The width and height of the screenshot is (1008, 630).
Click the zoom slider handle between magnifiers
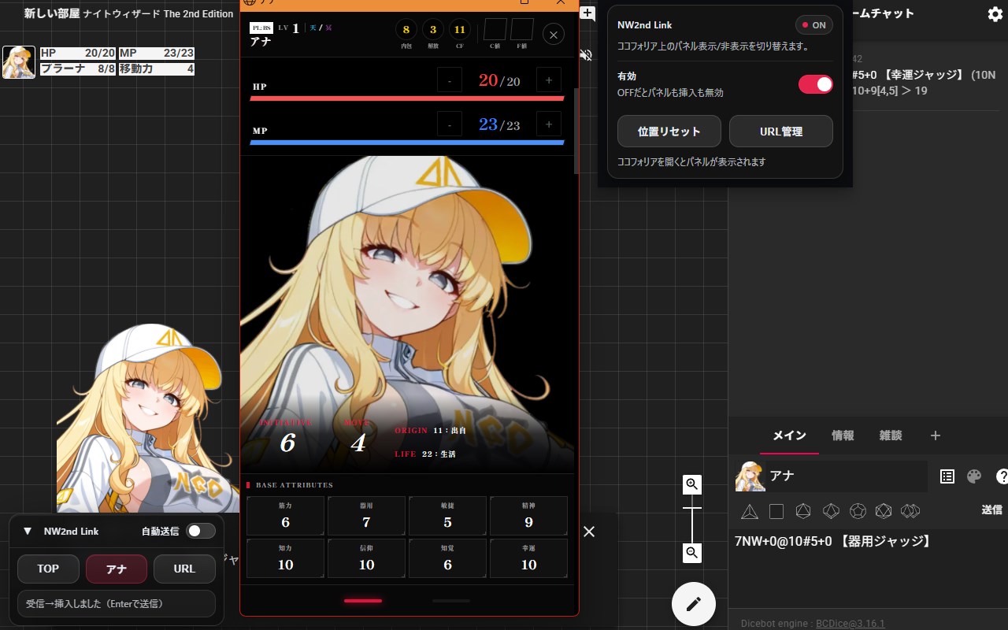point(692,509)
